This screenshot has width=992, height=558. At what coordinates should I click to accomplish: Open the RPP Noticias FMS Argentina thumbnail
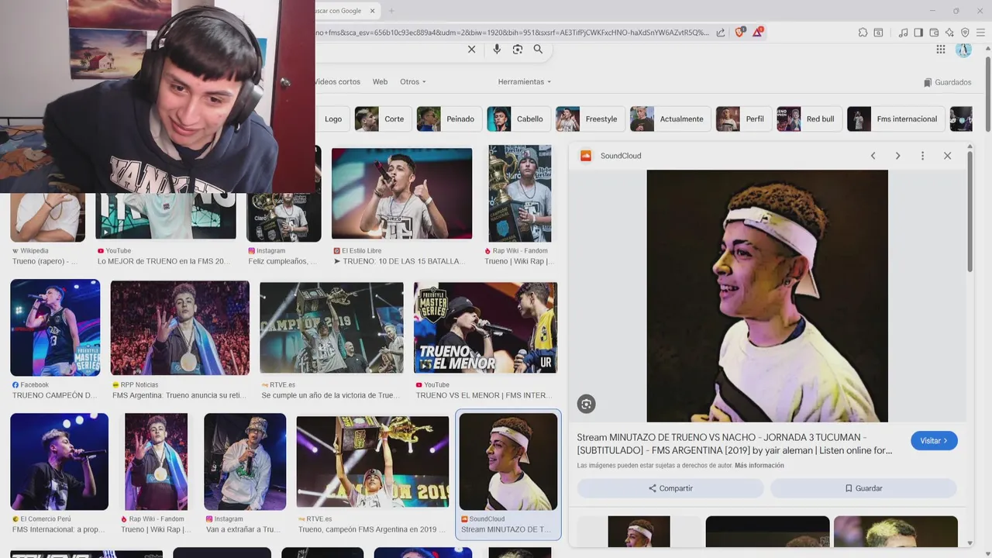[180, 328]
